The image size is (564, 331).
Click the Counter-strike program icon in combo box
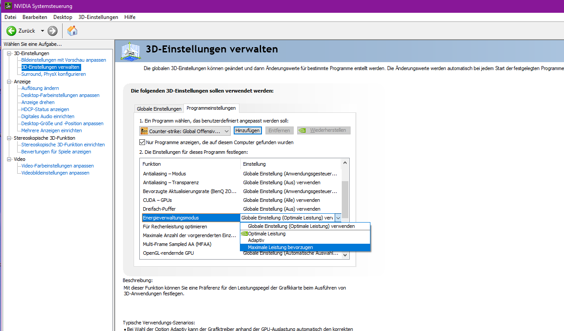coord(144,131)
